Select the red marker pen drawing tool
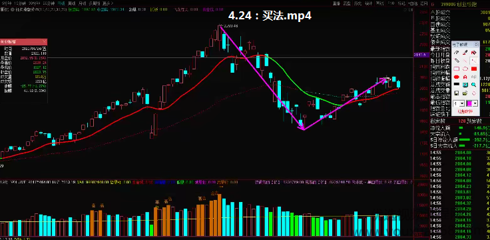 (465, 52)
